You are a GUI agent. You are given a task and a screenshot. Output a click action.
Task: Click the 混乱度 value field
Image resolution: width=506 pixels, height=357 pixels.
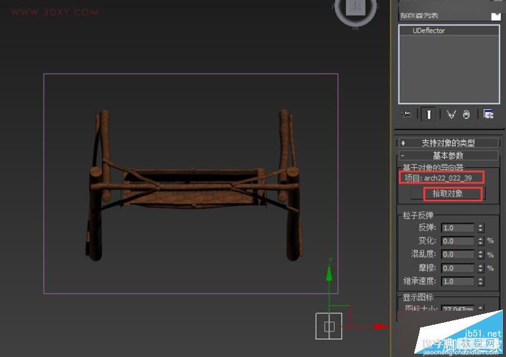click(457, 254)
